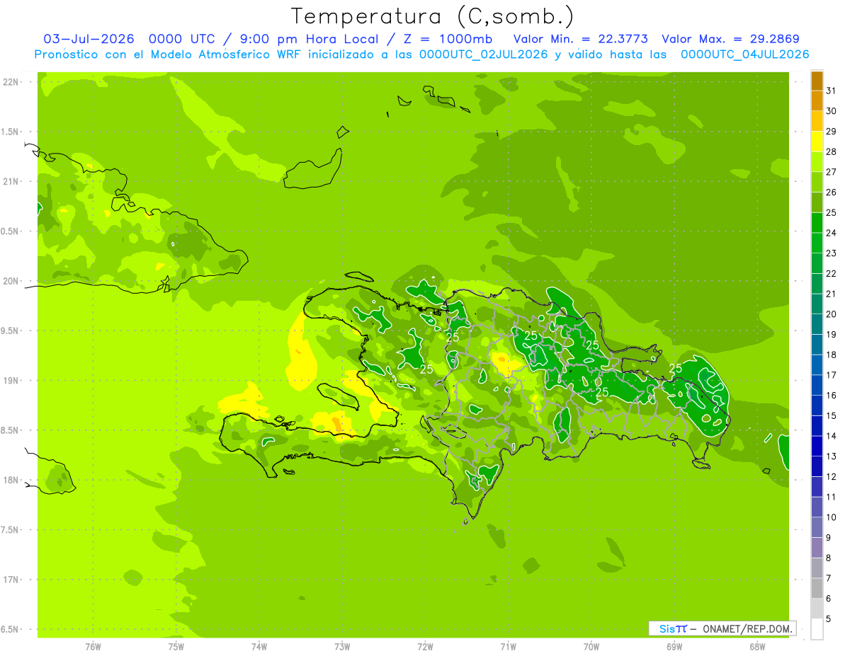Click the legend value "10"
Image resolution: width=850 pixels, height=656 pixels.
[832, 517]
